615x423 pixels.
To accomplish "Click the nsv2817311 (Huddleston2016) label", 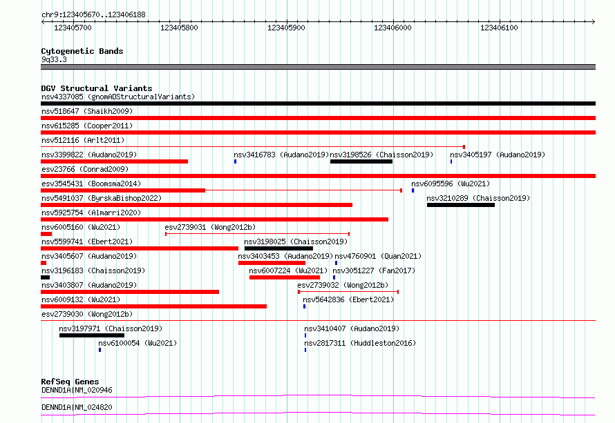I will coord(360,343).
